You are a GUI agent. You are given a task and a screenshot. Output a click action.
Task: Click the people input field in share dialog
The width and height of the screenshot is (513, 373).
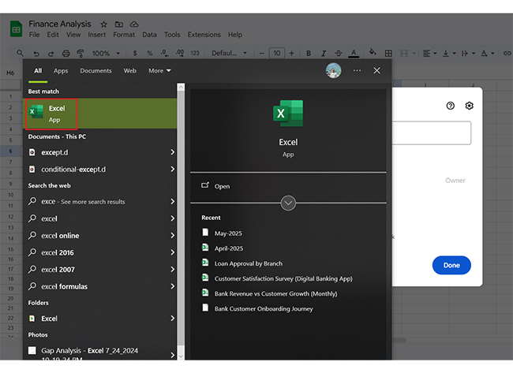432,133
